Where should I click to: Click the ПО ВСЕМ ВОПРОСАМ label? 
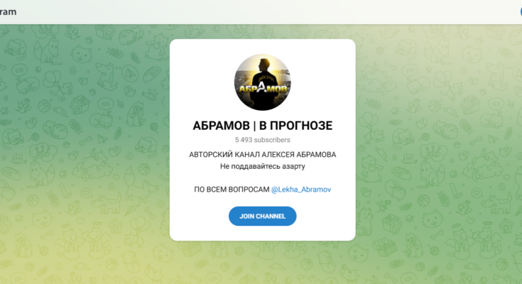[x=232, y=190]
